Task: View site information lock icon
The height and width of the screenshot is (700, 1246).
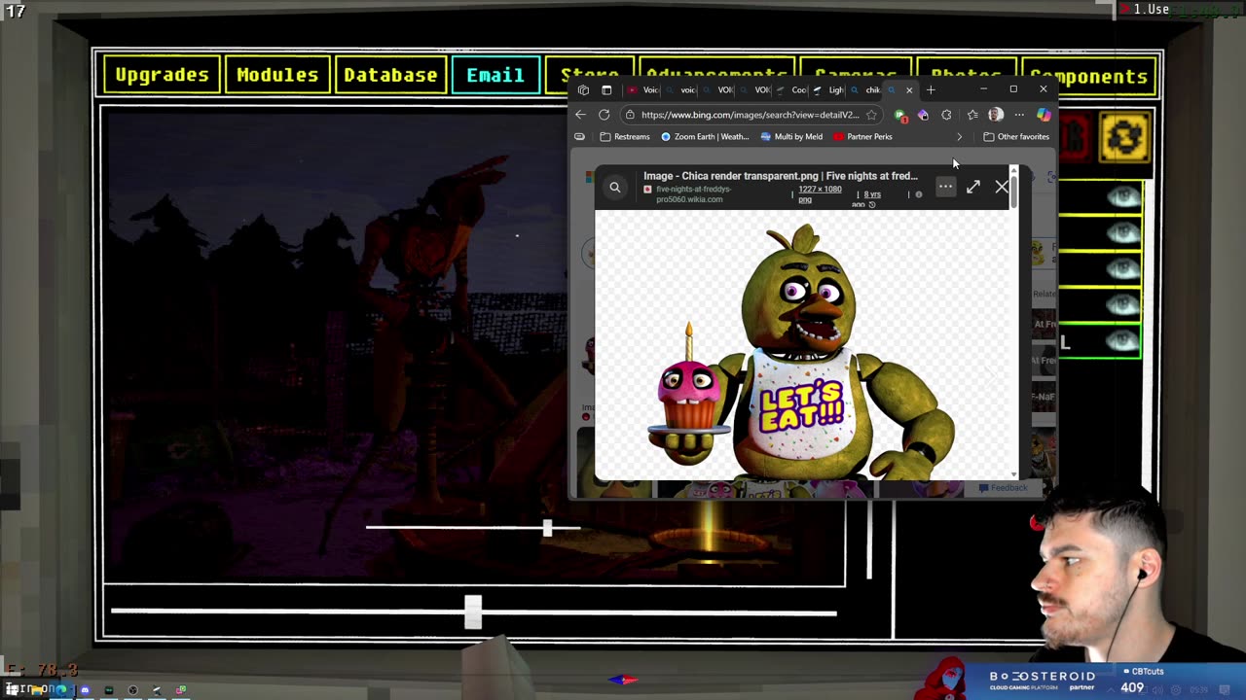Action: click(630, 115)
